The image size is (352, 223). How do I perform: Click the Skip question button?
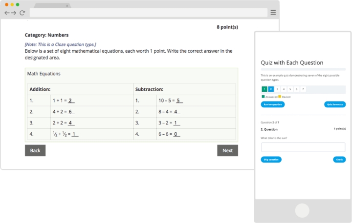coord(271,160)
